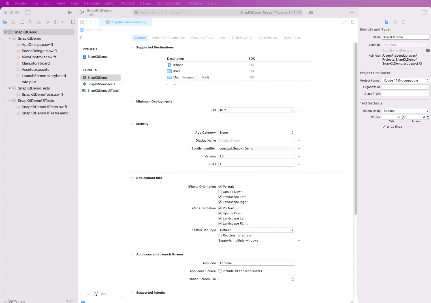Toggle iPad Upside Down orientation
The height and width of the screenshot is (303, 431).
220,213
